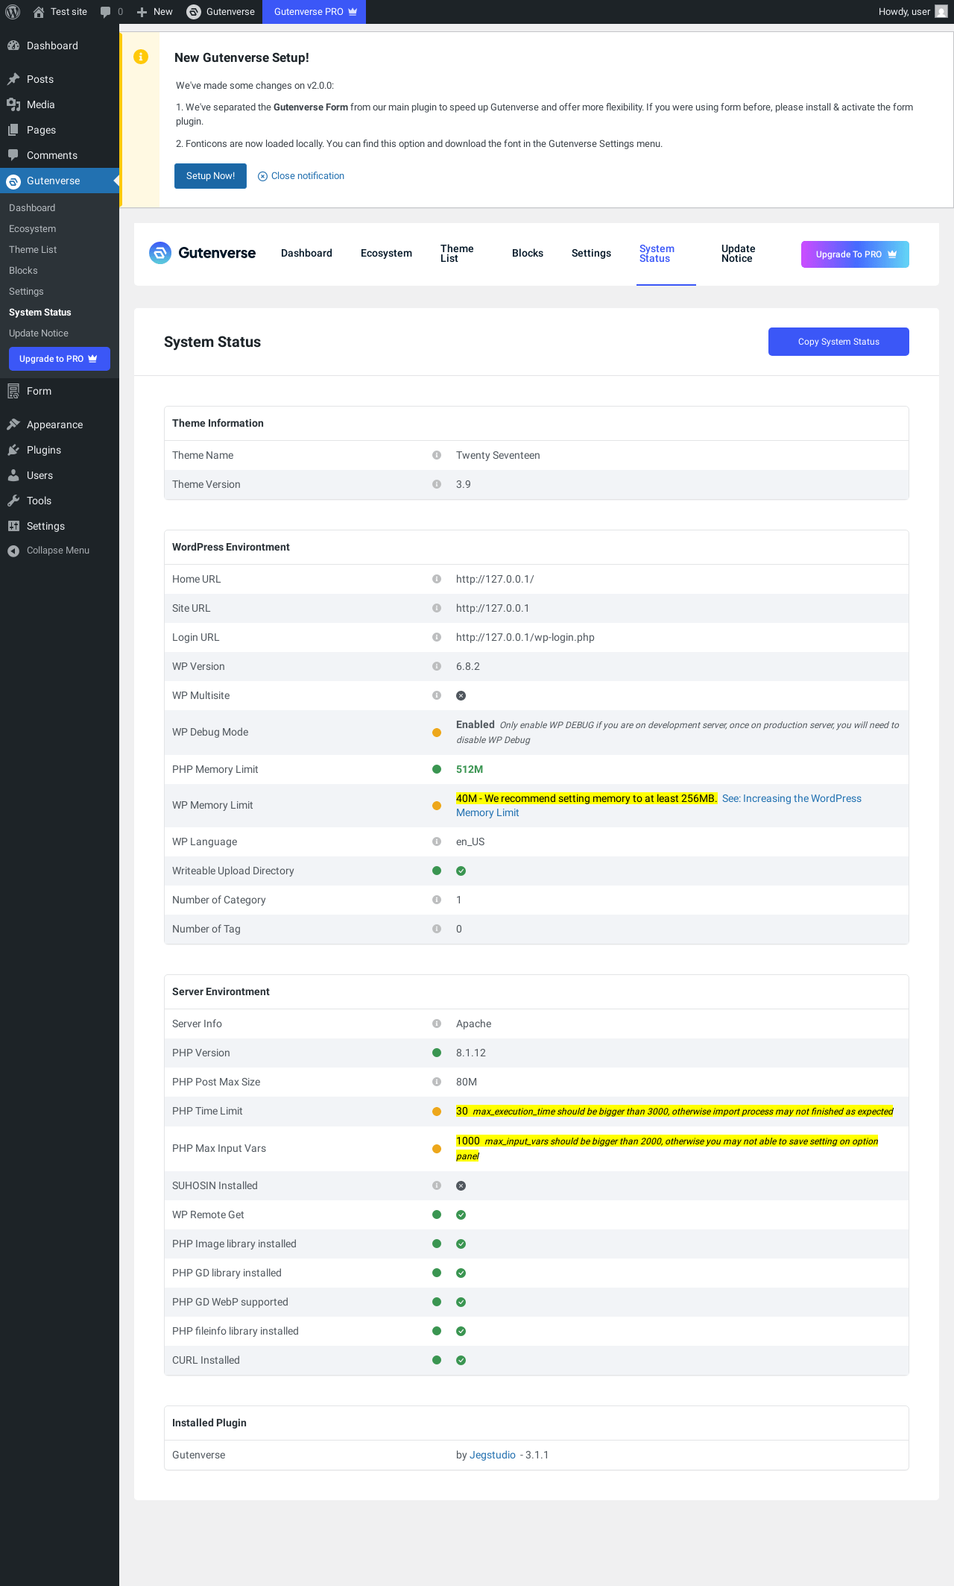Screen dimensions: 954x1586
Task: Click the cross icon for WP Multisite
Action: pyautogui.click(x=461, y=695)
